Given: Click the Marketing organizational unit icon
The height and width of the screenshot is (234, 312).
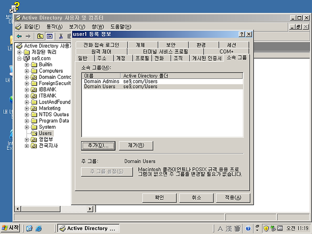Looking at the screenshot, I should [34, 108].
